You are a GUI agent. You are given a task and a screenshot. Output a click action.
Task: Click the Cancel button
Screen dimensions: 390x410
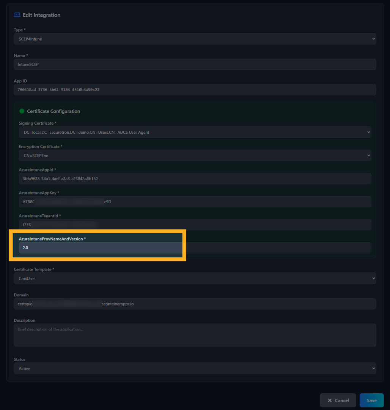[x=338, y=400]
